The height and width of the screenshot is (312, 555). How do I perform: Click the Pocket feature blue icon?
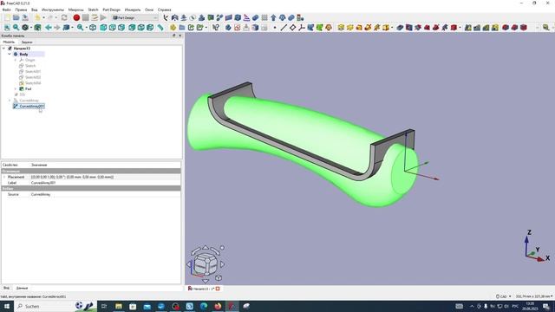pyautogui.click(x=400, y=28)
